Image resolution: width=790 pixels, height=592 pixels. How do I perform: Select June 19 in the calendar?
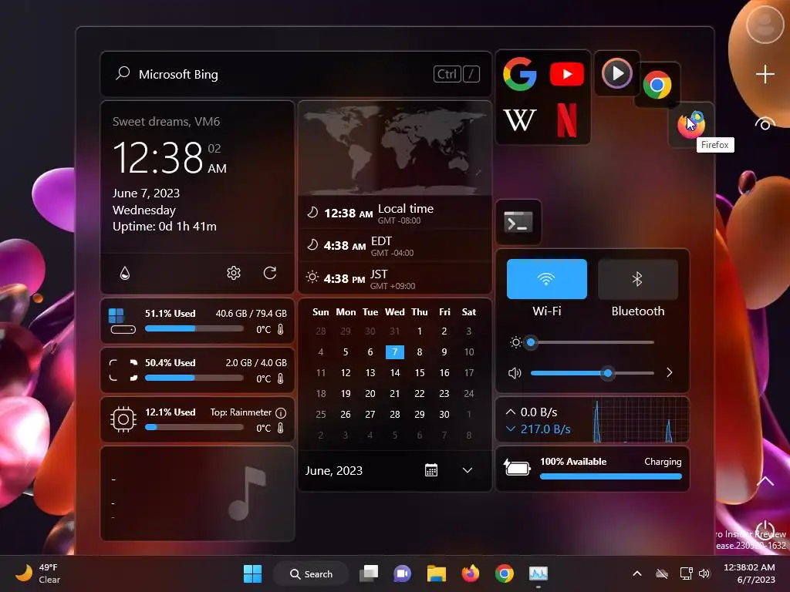point(345,394)
